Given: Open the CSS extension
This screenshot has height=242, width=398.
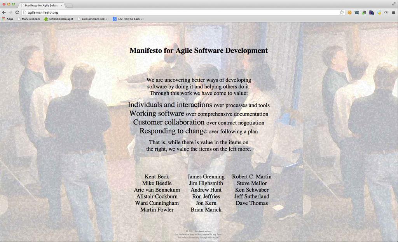Looking at the screenshot, I should pyautogui.click(x=386, y=12).
